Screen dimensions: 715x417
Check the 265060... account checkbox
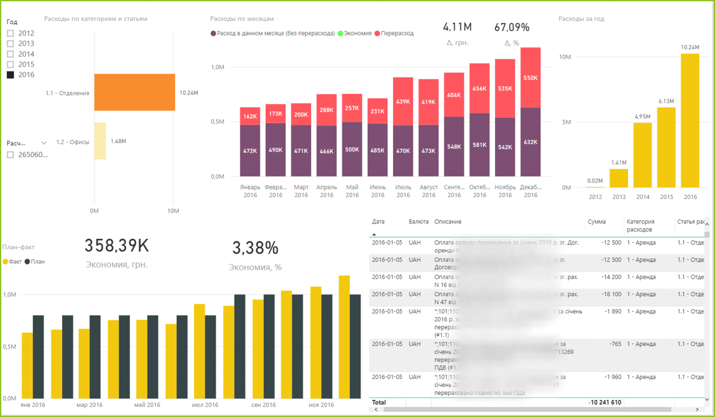(x=11, y=155)
